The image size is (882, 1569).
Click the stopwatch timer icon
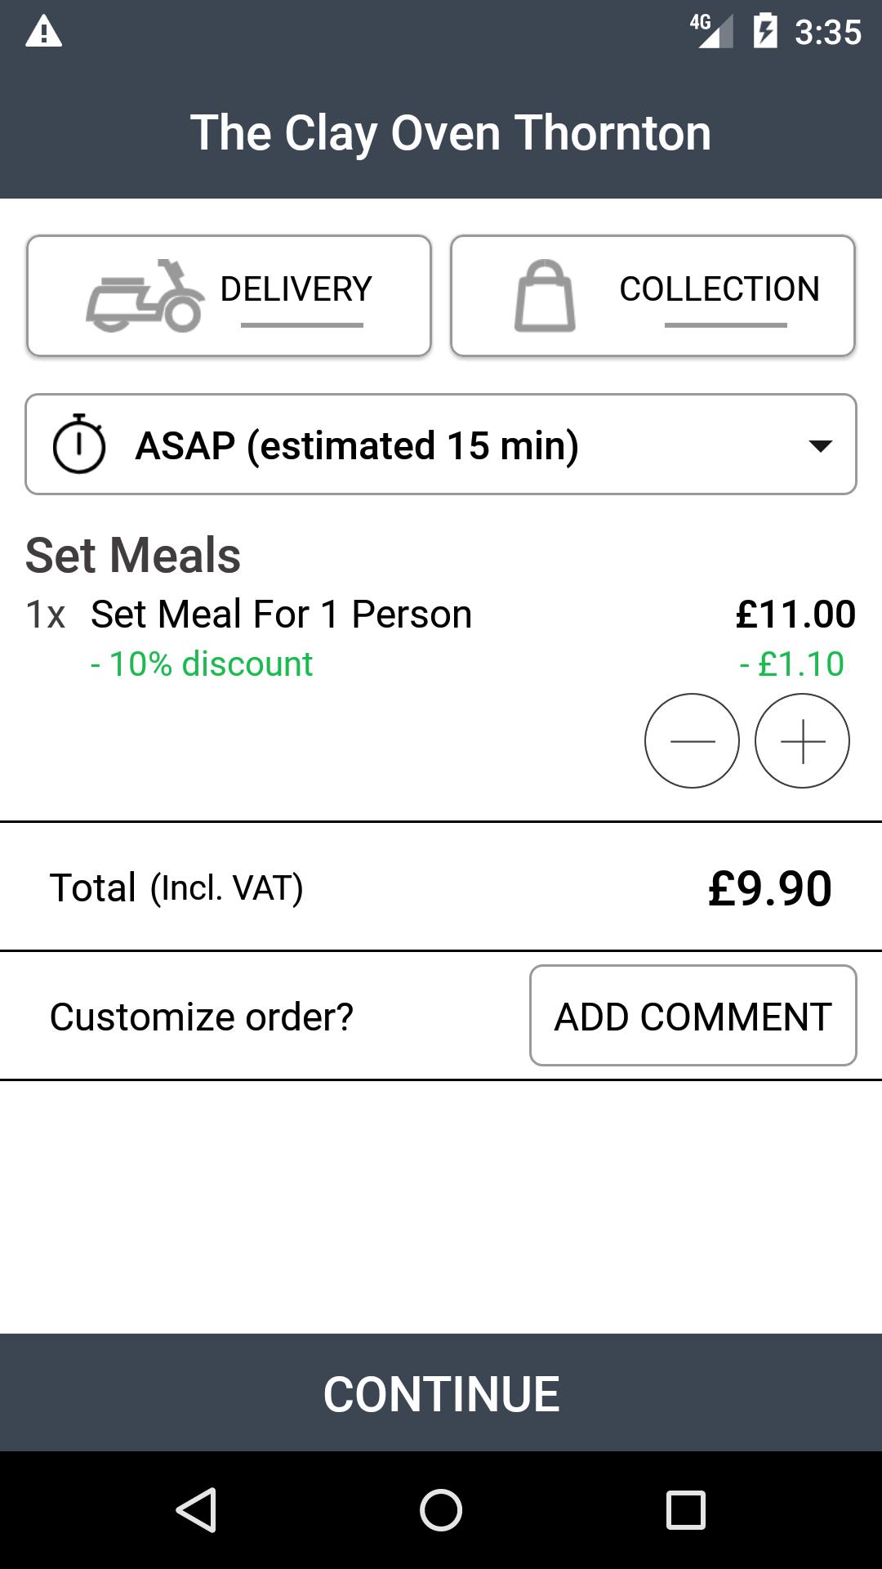(x=79, y=444)
